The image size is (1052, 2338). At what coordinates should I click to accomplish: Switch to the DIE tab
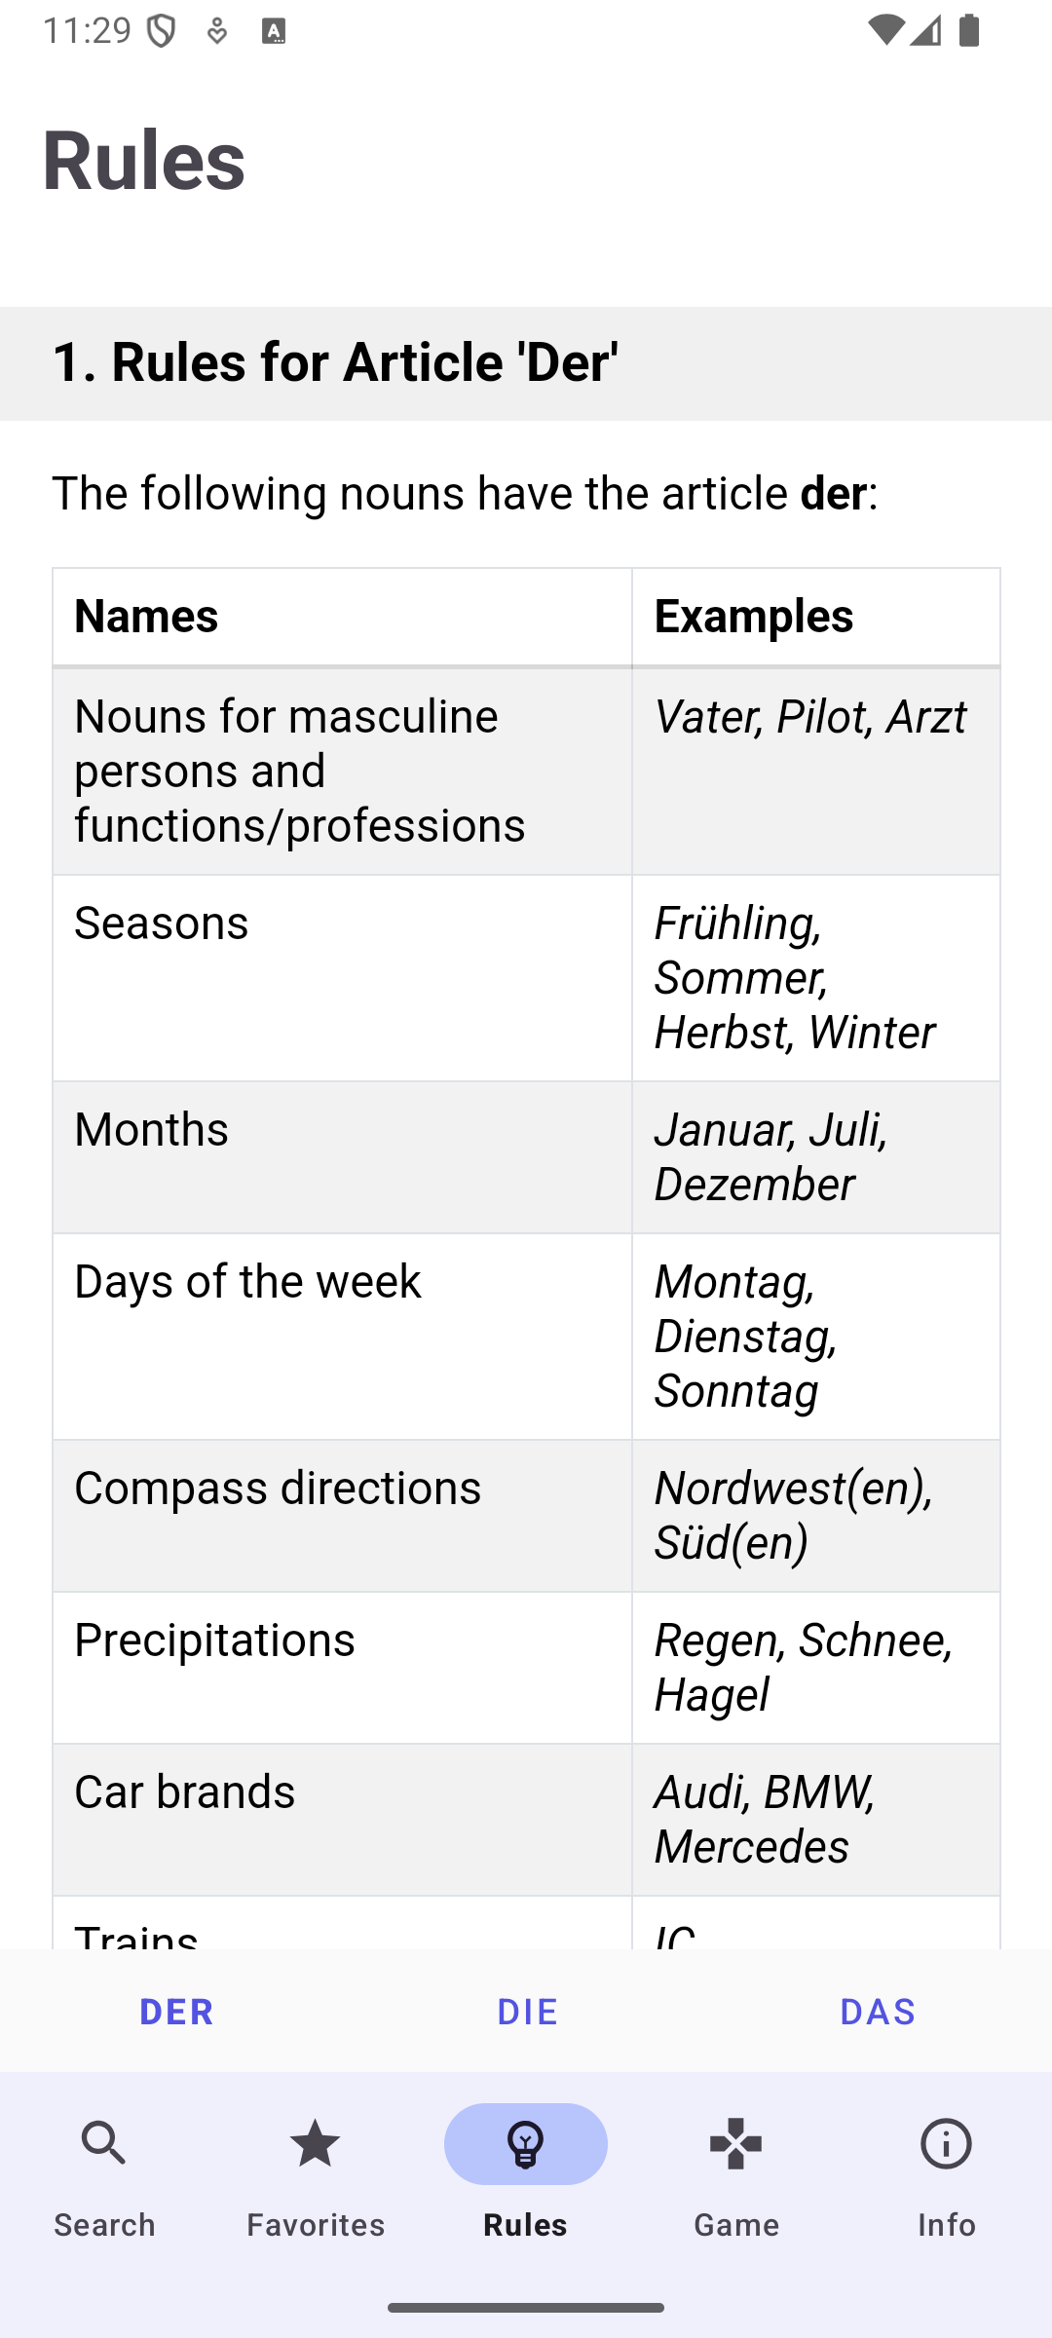pos(526,2011)
